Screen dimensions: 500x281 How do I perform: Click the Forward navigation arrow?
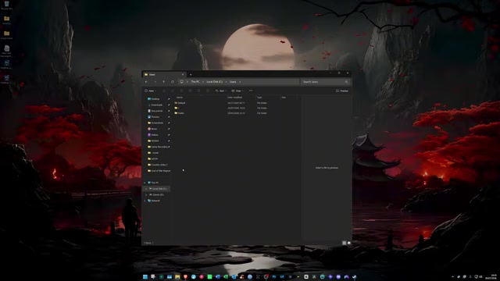(155, 82)
